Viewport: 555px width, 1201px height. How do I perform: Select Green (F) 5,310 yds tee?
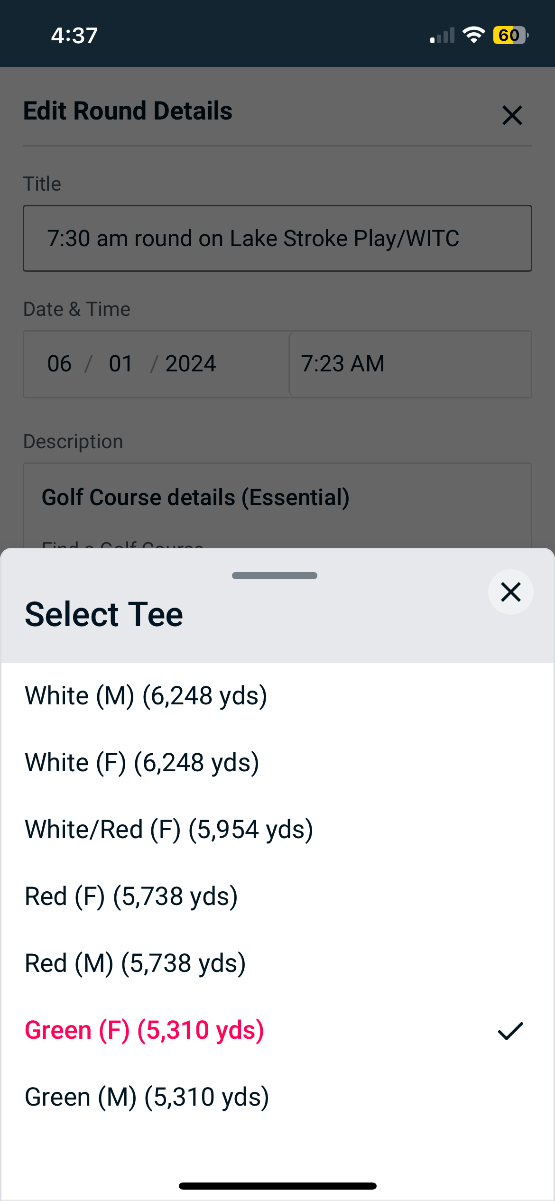pyautogui.click(x=144, y=1030)
